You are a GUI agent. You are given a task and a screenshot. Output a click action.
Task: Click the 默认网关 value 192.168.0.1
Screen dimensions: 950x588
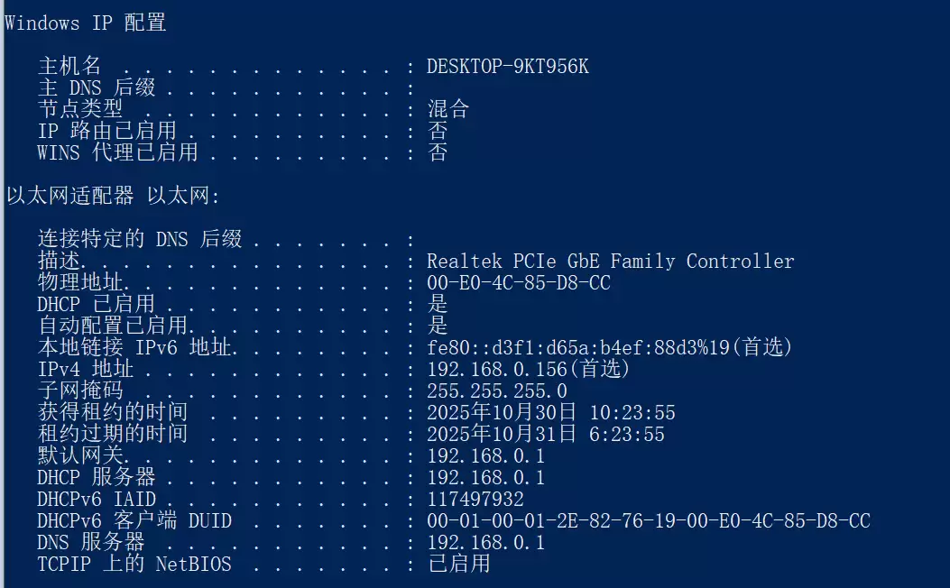(x=485, y=456)
